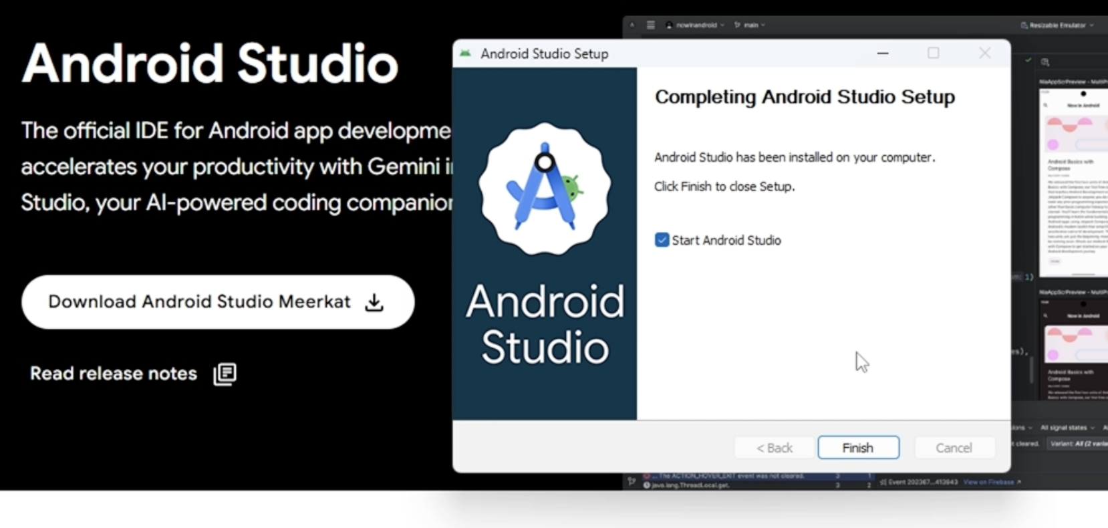Click the upper NiaAppScrPreview phone thumbnail
Screen dimensions: 1108x528
click(1075, 182)
